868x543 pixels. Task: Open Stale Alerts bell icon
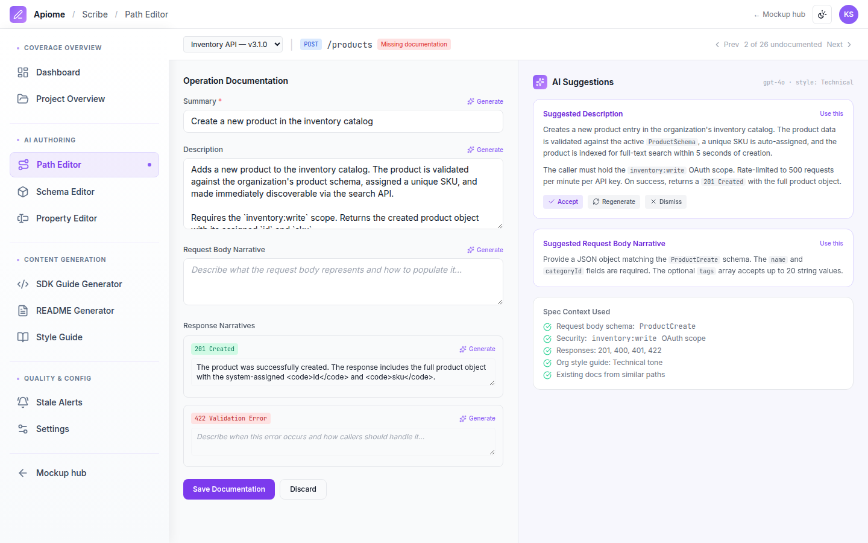[23, 402]
